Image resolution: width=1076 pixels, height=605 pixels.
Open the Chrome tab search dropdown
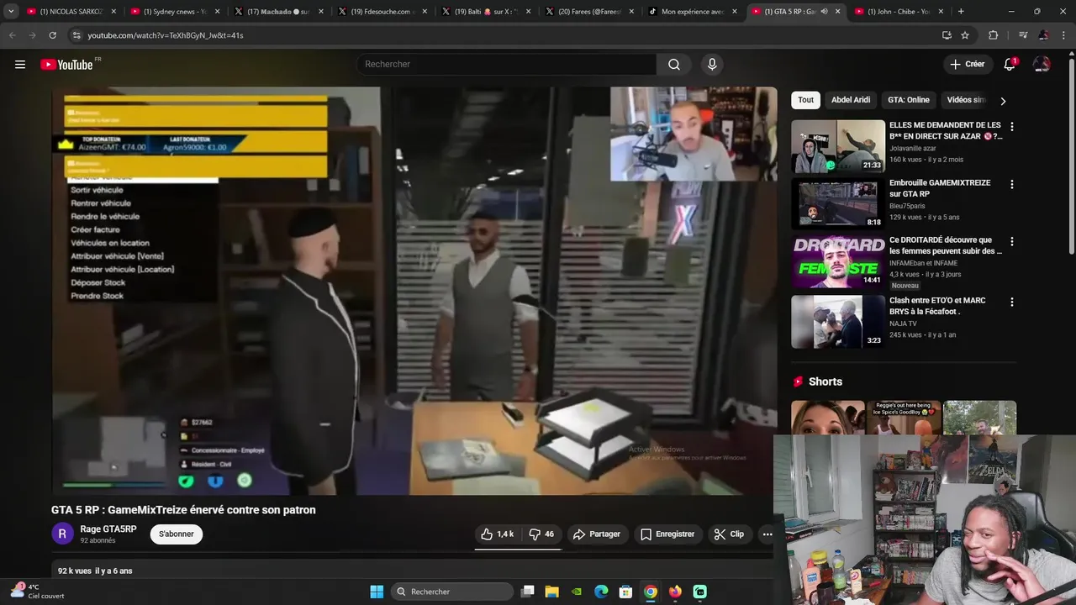click(11, 12)
